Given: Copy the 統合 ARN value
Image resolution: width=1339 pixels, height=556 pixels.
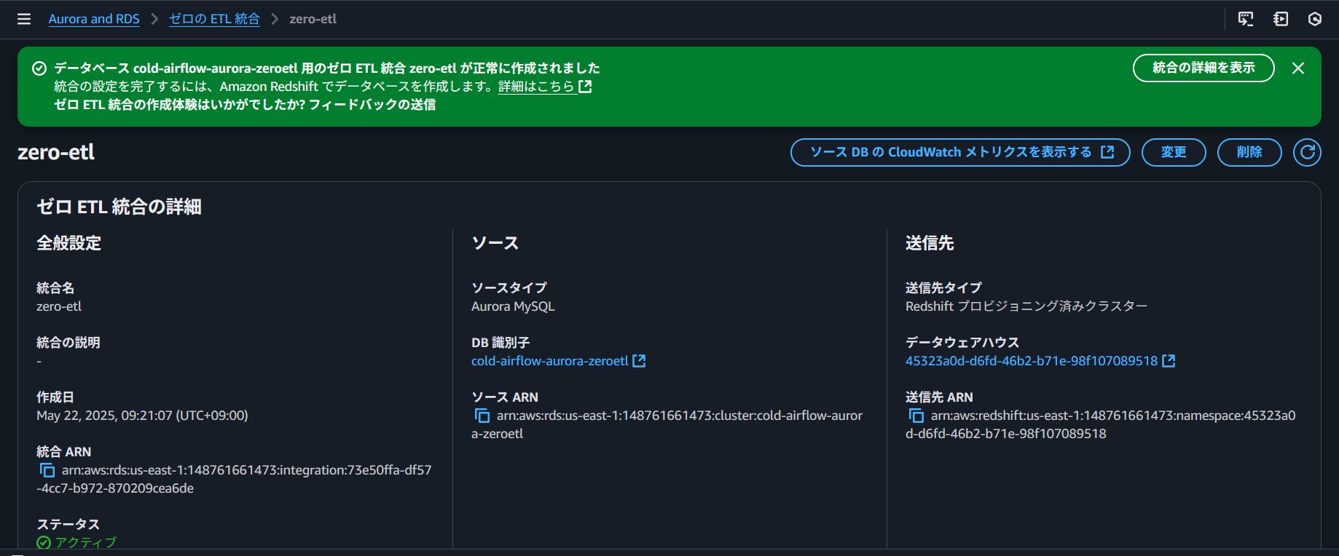Looking at the screenshot, I should click(47, 471).
